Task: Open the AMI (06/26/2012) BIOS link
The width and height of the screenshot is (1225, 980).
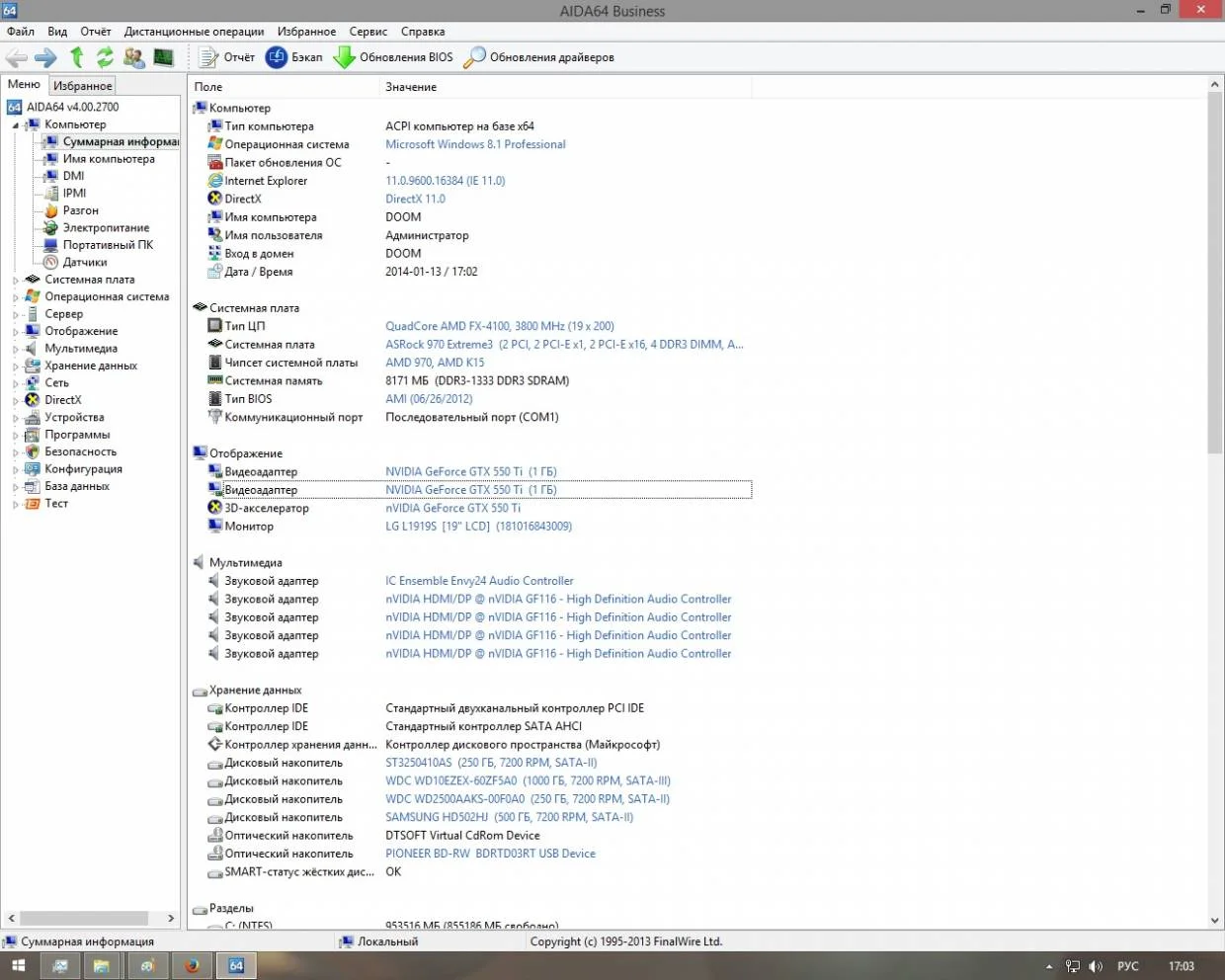Action: coord(429,399)
